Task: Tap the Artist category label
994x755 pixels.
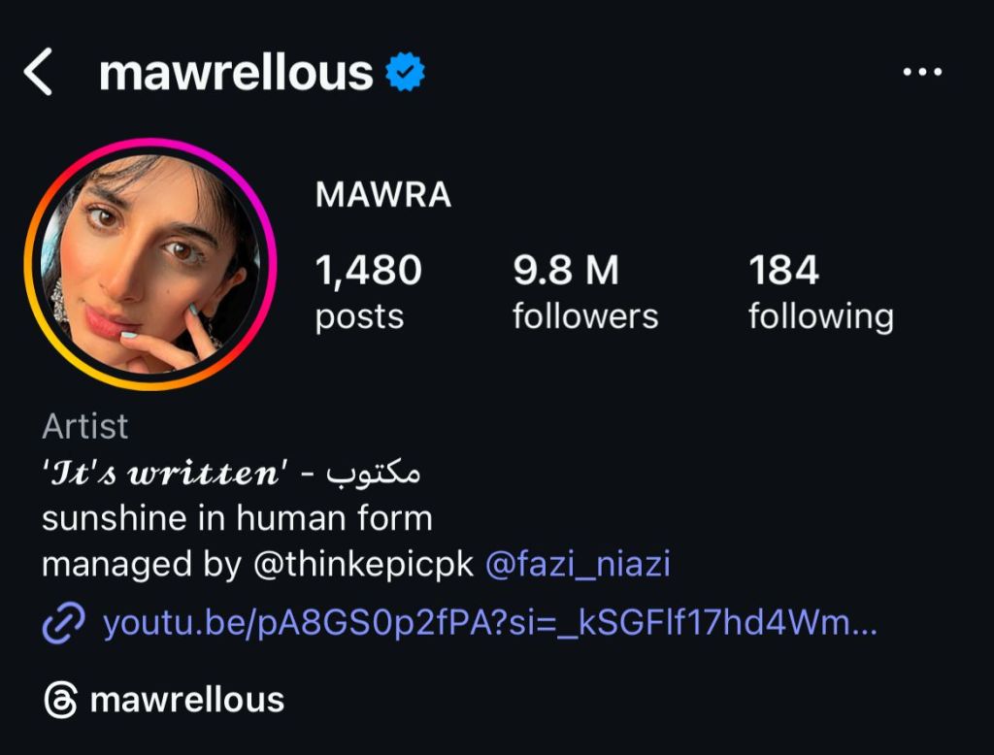Action: click(x=85, y=425)
